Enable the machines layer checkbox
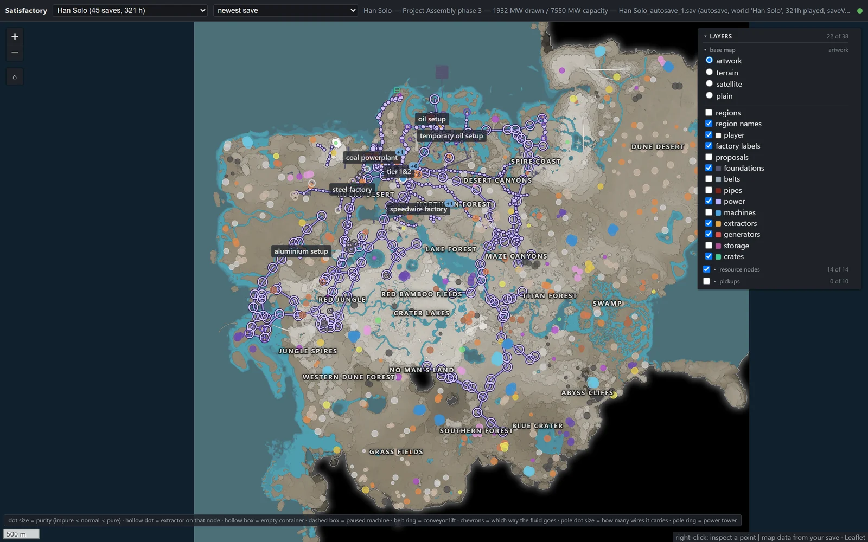Screen dimensions: 868x542 coord(709,212)
